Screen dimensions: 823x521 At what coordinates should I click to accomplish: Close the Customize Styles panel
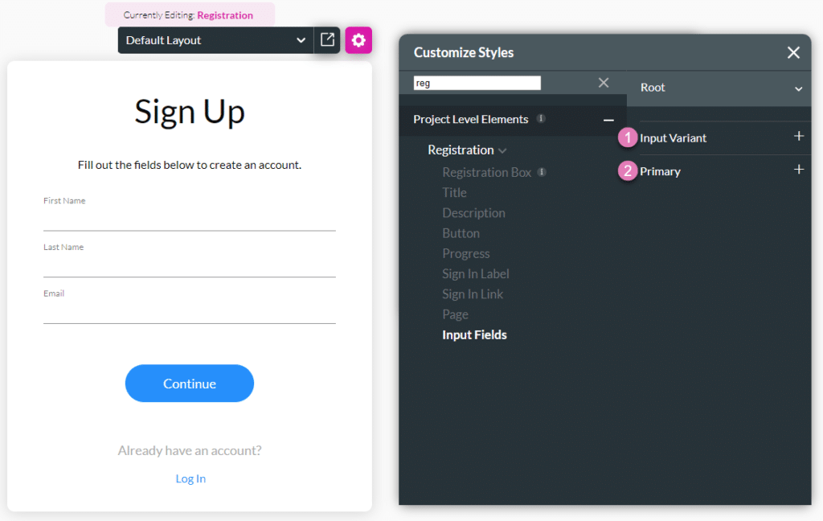793,52
